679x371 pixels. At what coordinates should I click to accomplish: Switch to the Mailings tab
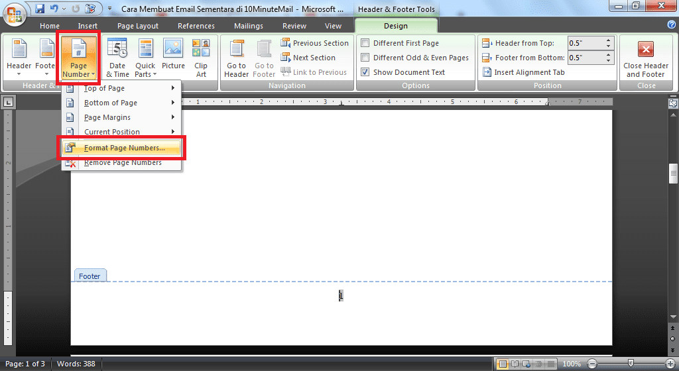[249, 26]
